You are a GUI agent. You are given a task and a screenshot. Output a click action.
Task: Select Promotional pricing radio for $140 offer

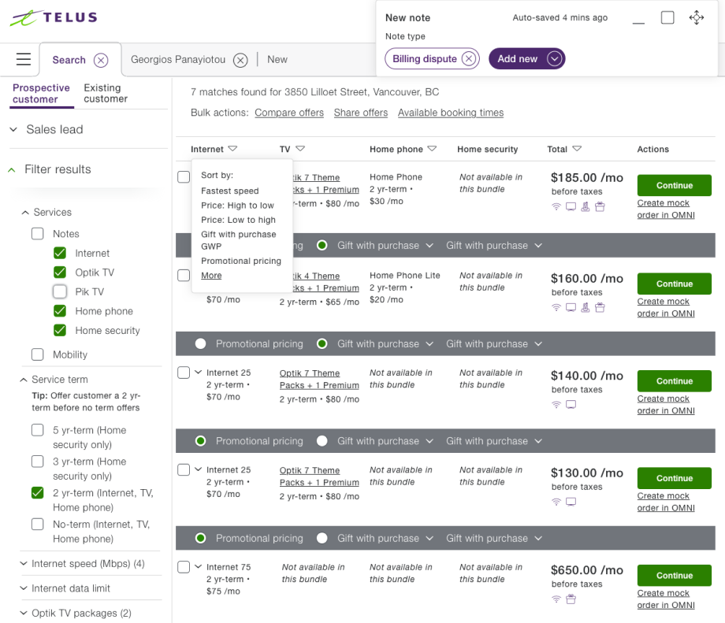click(201, 441)
